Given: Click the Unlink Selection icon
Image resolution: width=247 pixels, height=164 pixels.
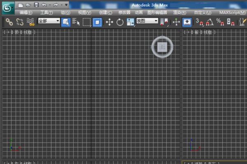Looking at the screenshot, I should pyautogui.click(x=19, y=22).
